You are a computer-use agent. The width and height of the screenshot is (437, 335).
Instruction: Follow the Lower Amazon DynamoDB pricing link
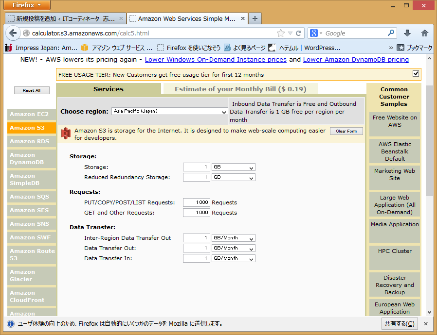pos(356,60)
